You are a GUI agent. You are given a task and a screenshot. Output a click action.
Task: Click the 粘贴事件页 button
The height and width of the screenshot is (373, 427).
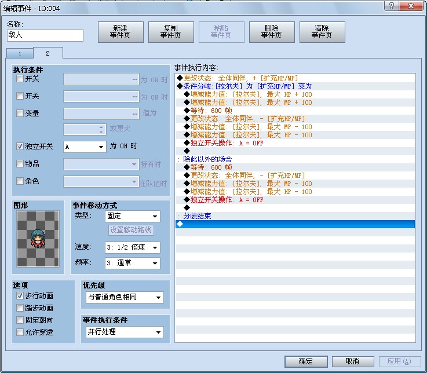point(221,32)
